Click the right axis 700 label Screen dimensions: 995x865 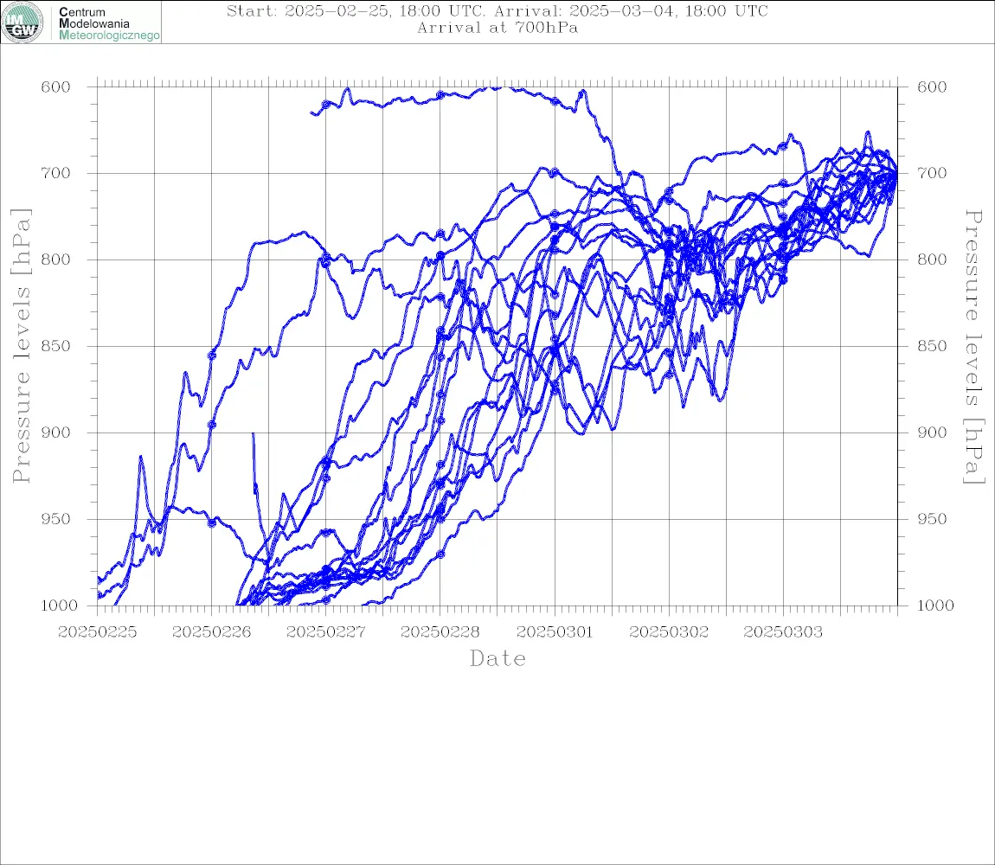[932, 173]
